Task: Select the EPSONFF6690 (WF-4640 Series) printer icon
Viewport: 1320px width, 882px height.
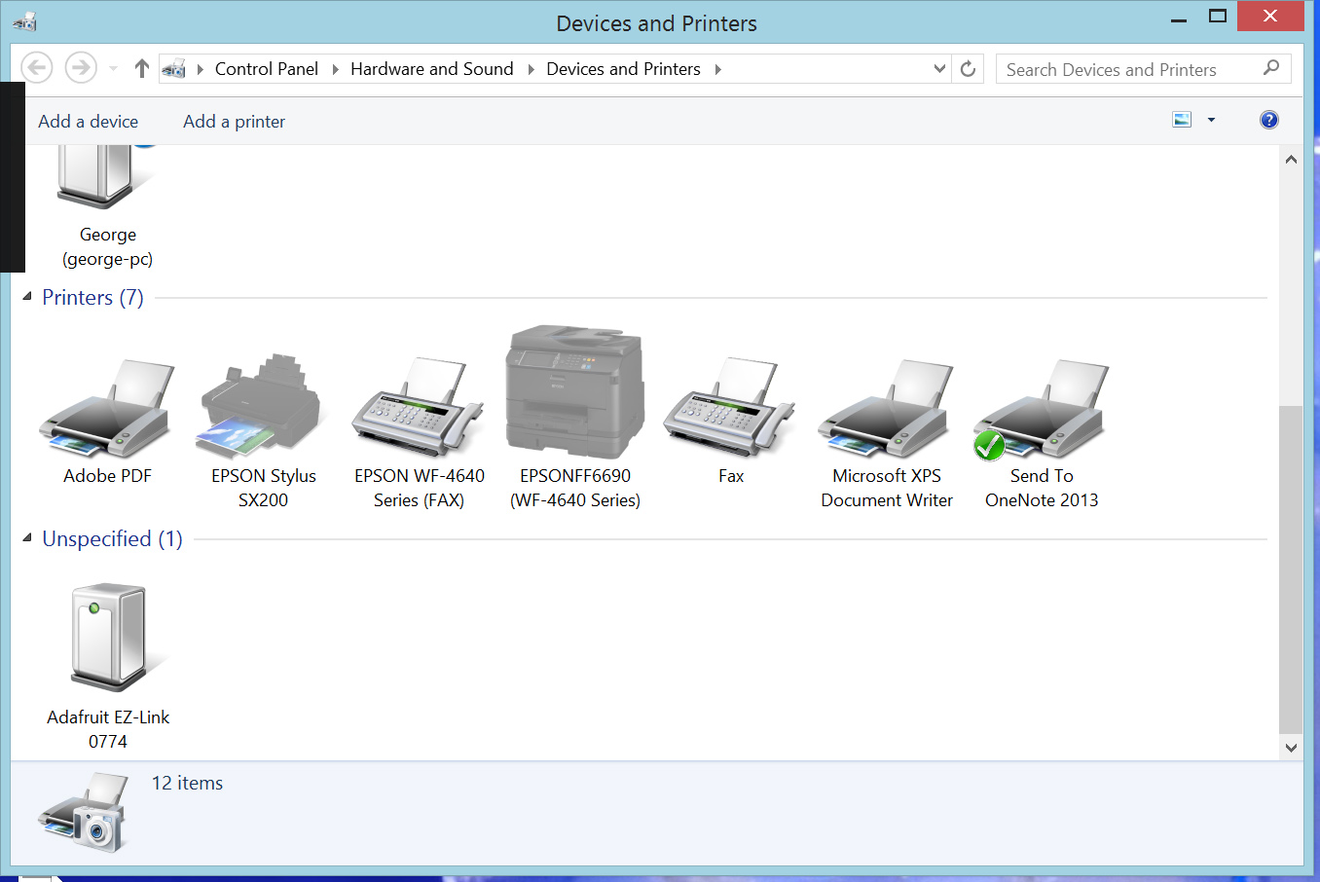Action: point(575,392)
